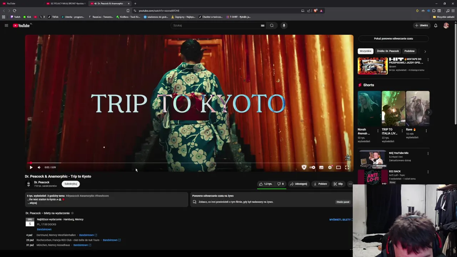Play the video

(31, 167)
